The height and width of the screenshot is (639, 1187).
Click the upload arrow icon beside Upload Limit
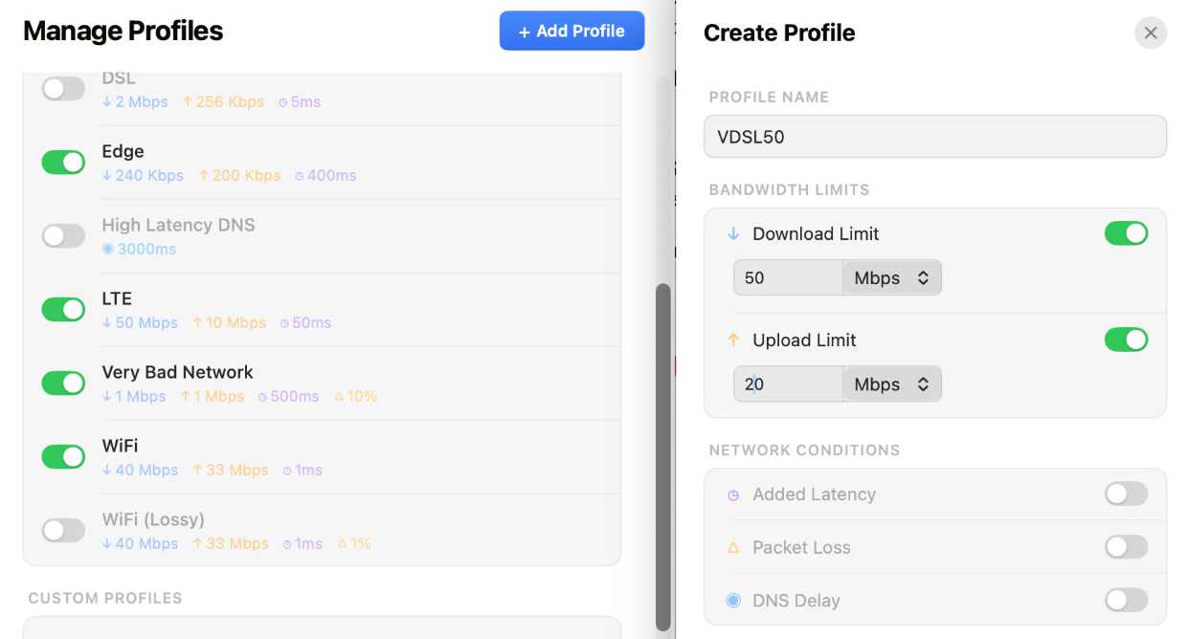[x=733, y=340]
